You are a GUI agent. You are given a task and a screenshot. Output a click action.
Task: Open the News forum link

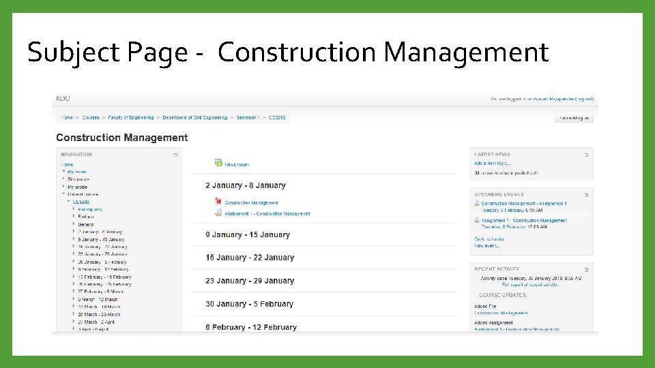[237, 165]
